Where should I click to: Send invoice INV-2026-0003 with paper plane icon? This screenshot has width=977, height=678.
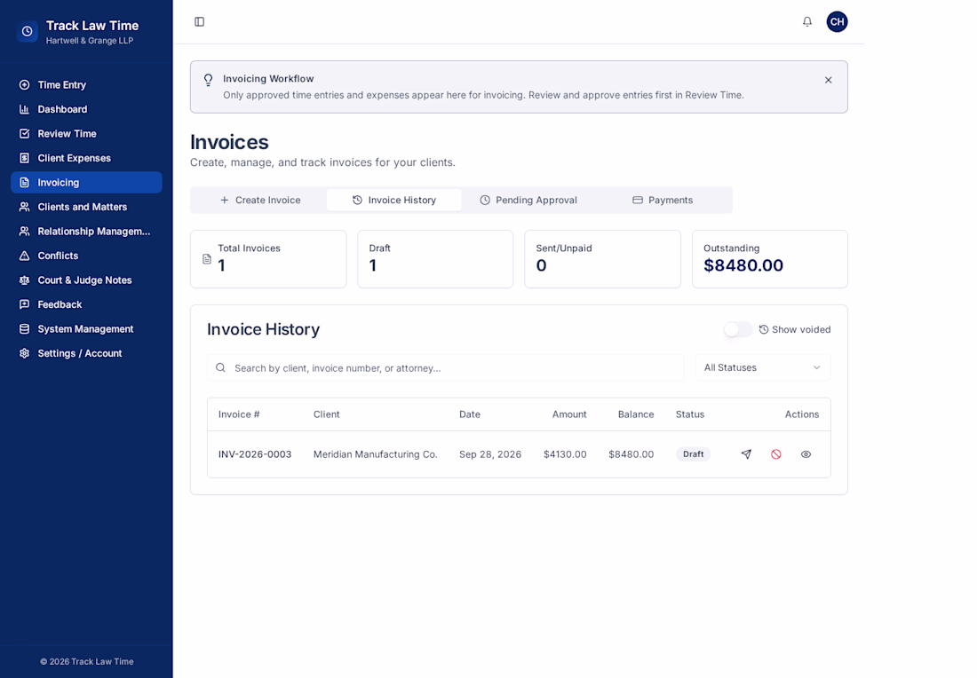746,454
